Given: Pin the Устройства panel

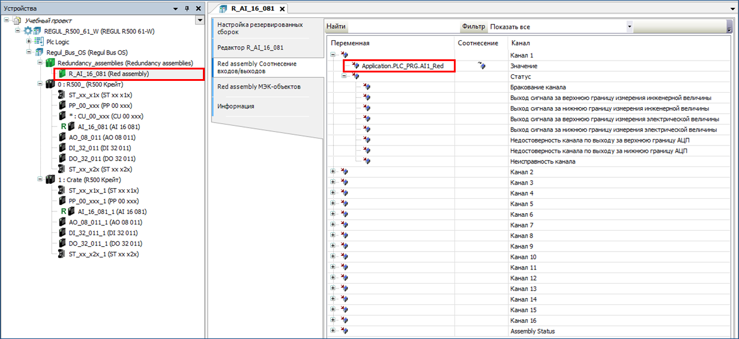Looking at the screenshot, I should [x=187, y=8].
